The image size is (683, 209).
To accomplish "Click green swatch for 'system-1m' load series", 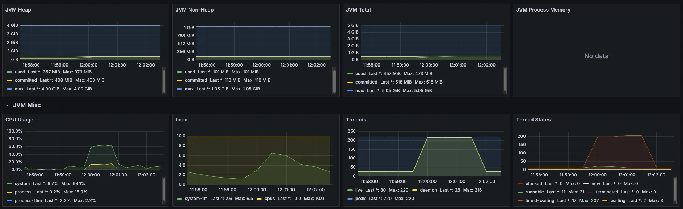I will [x=180, y=199].
